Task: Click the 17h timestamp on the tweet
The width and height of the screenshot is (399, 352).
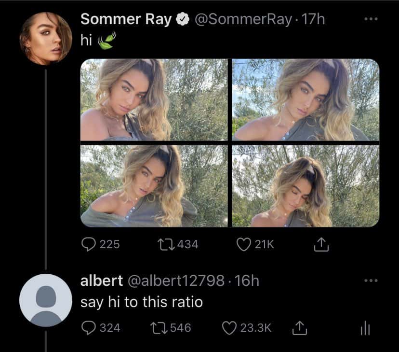Action: point(314,19)
